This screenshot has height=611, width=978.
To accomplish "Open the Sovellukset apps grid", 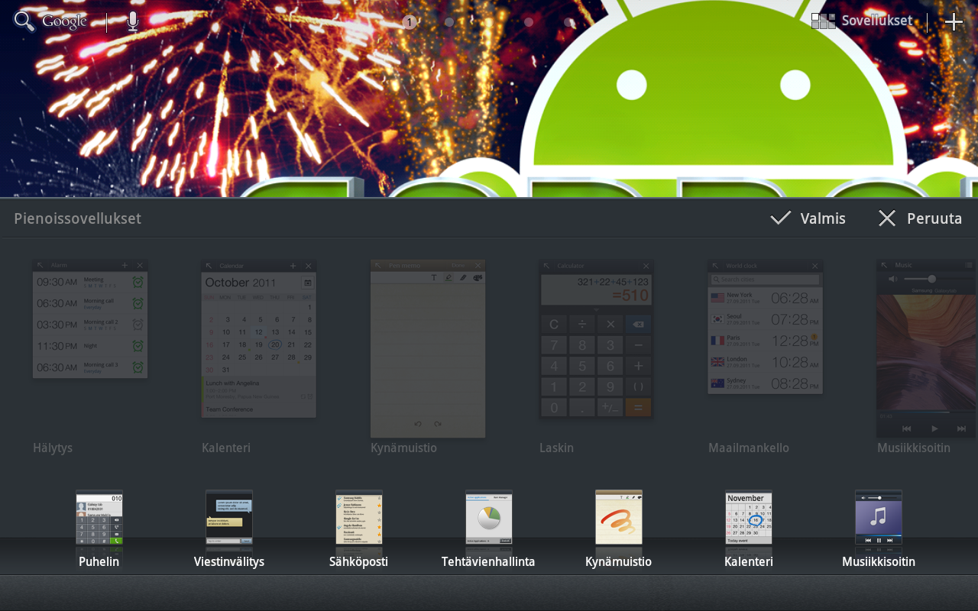I will pyautogui.click(x=862, y=21).
